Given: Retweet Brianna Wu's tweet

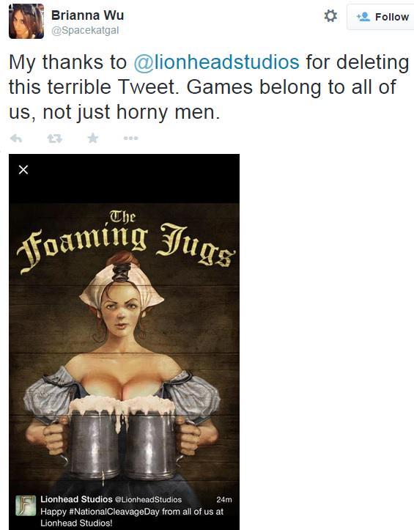Looking at the screenshot, I should tap(54, 139).
